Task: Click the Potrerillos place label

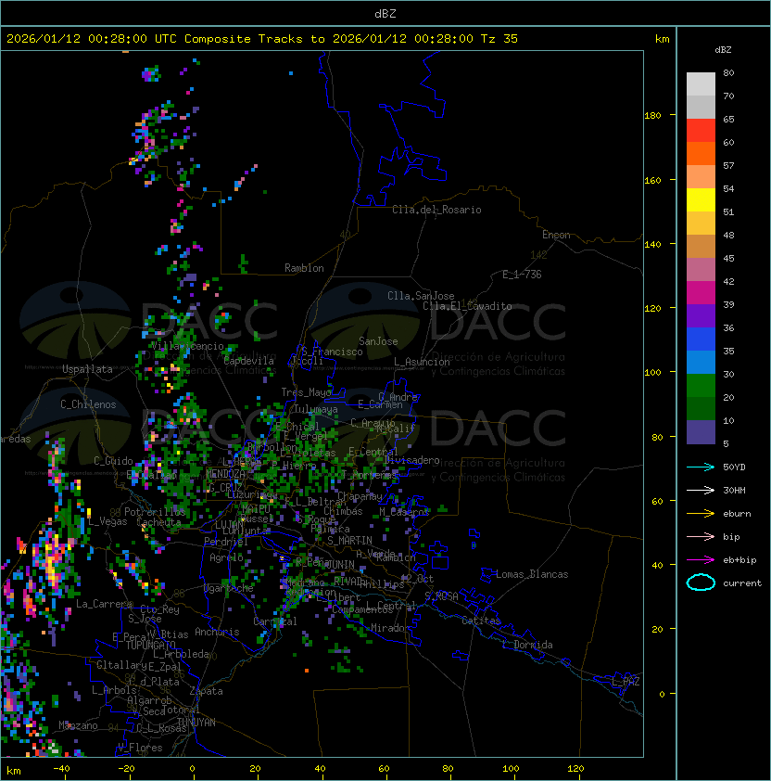Action: [x=155, y=512]
